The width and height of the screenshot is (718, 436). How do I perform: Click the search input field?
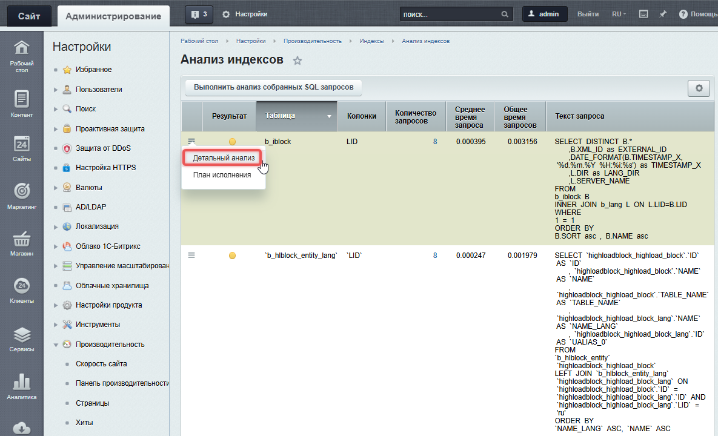450,14
